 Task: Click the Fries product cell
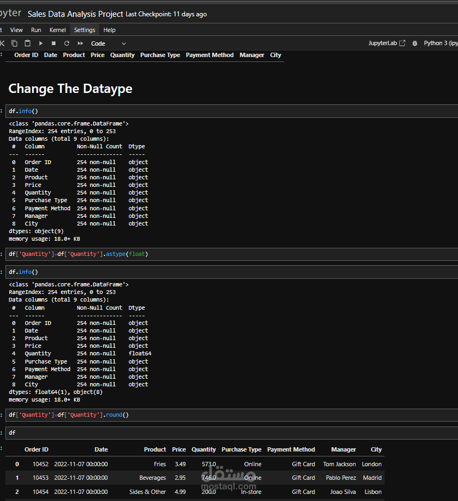(x=160, y=464)
